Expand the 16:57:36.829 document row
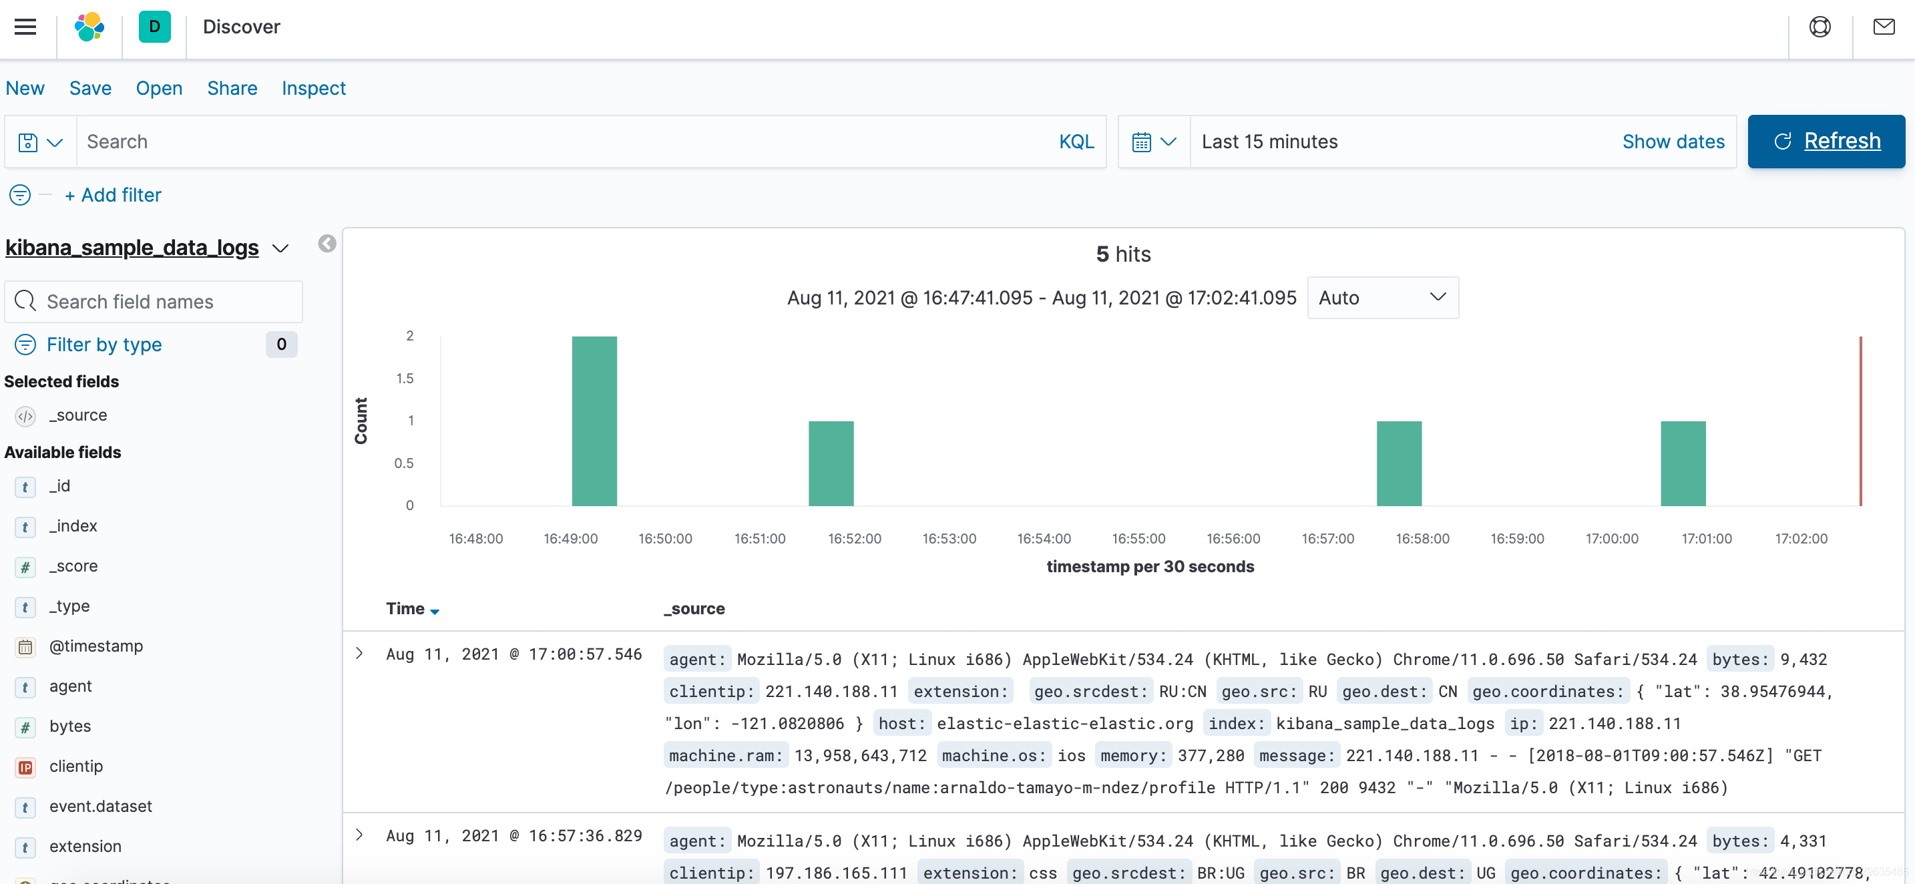The height and width of the screenshot is (884, 1915). tap(359, 834)
